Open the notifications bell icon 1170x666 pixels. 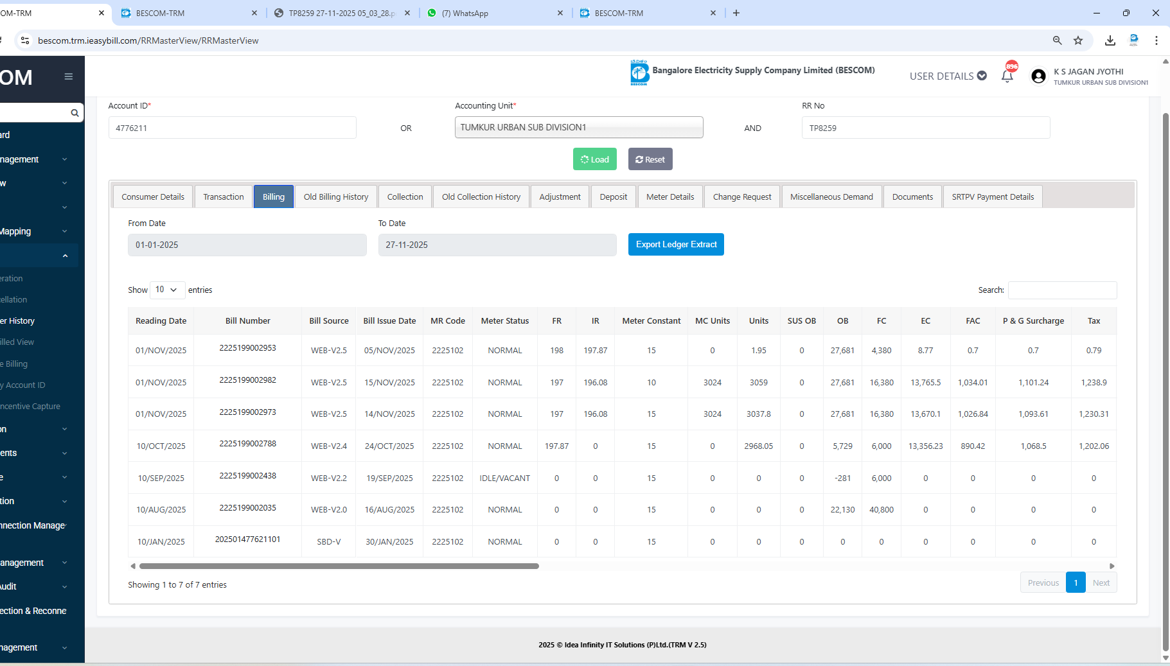1007,76
